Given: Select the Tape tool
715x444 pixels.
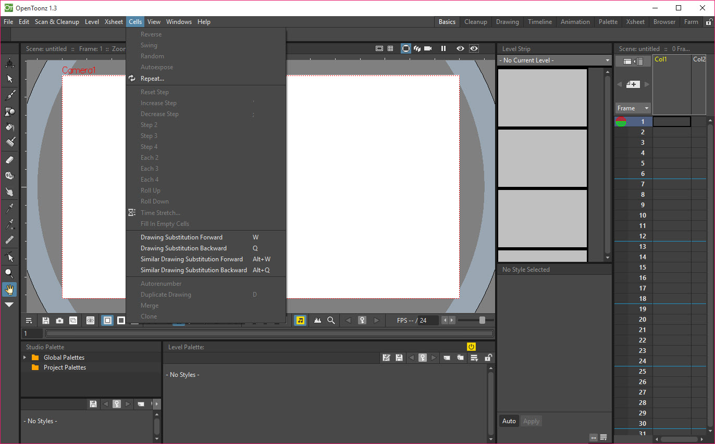Looking at the screenshot, I should pyautogui.click(x=10, y=176).
